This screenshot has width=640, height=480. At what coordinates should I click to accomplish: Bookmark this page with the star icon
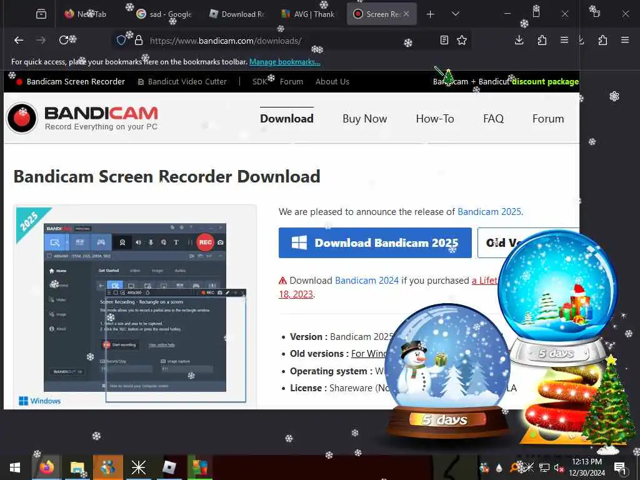point(462,40)
